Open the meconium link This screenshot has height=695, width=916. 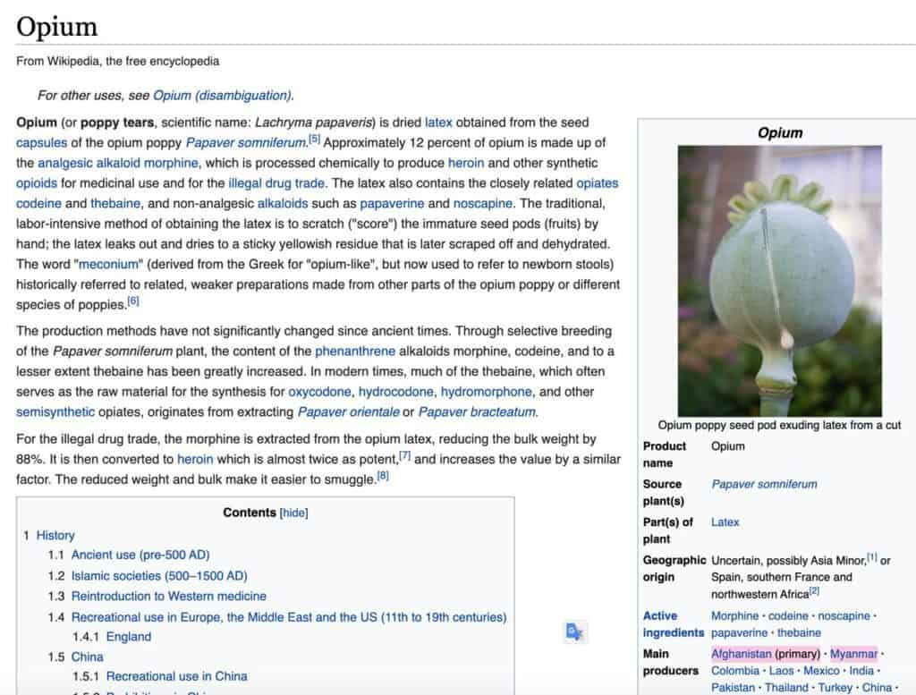(x=106, y=265)
